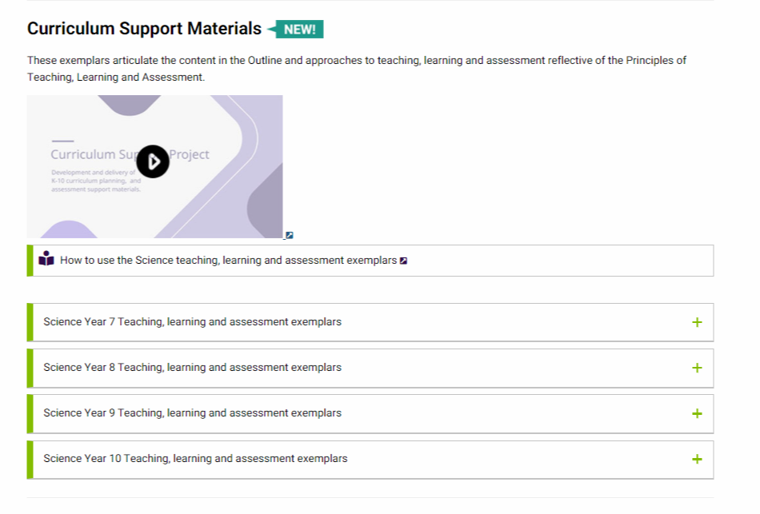Click Science Year 7 Teaching exemplars title
The width and height of the screenshot is (760, 514).
[193, 322]
